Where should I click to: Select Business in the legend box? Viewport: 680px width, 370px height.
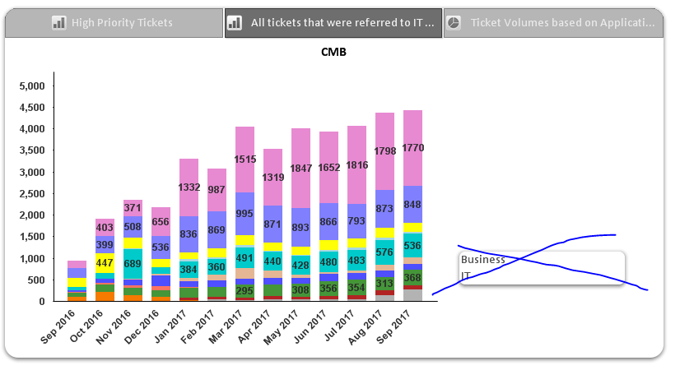(x=483, y=260)
